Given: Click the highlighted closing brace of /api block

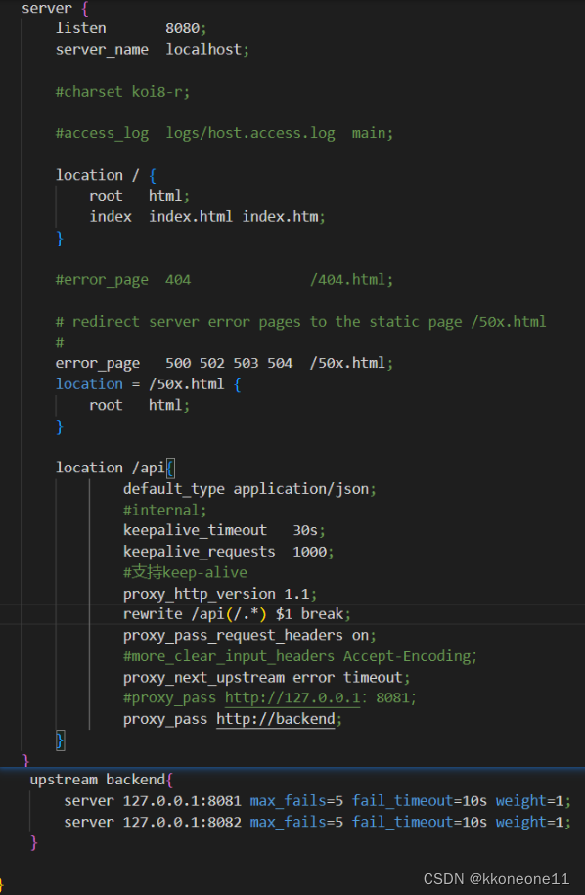Looking at the screenshot, I should (x=60, y=740).
